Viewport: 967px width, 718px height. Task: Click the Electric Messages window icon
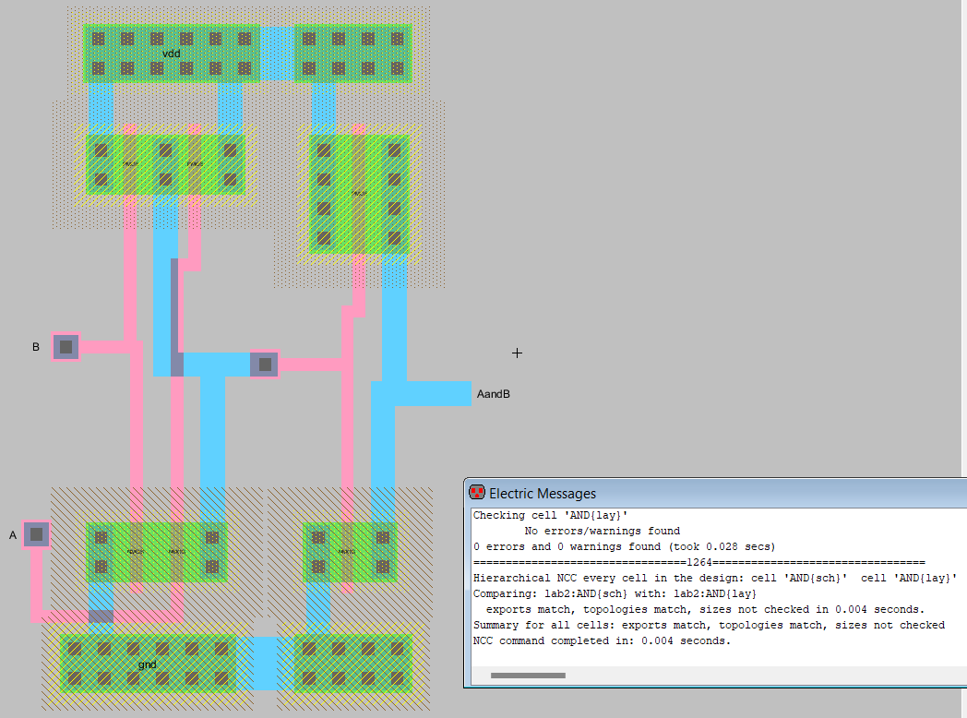point(477,492)
